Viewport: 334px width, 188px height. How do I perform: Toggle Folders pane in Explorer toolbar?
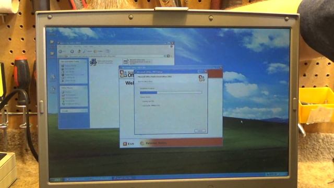(99, 51)
